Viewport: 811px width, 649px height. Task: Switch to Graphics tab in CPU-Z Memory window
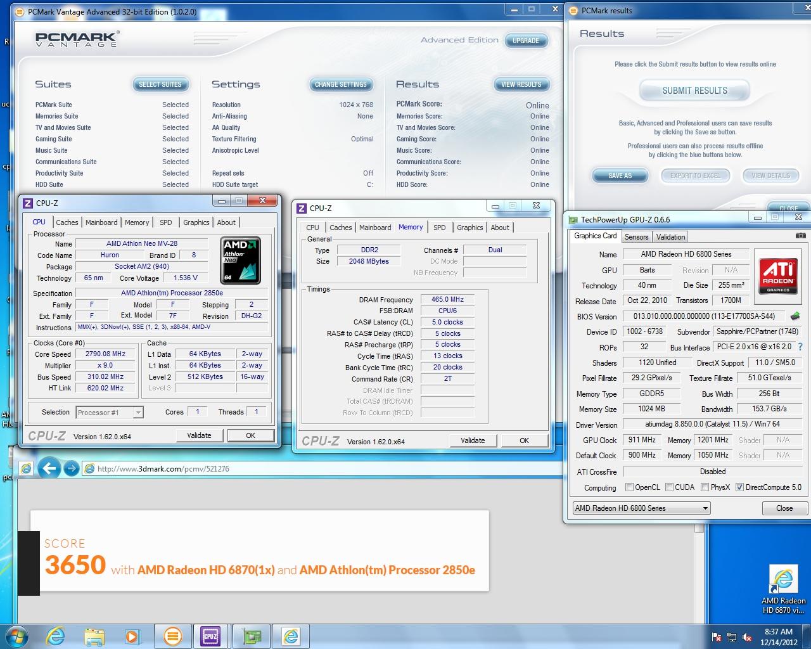469,228
